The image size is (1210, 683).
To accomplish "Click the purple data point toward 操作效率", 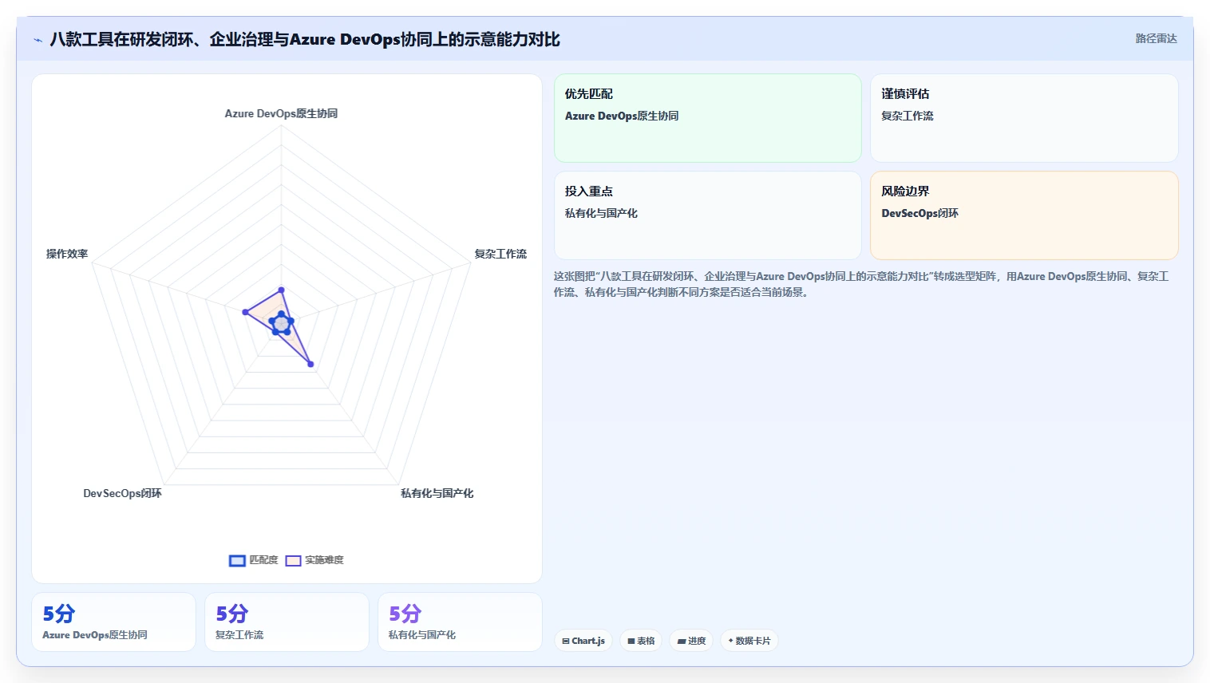I will 246,311.
